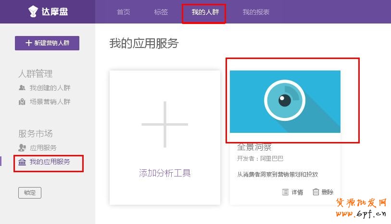The height and width of the screenshot is (224, 391).
Task: Open the 我的报表 tab
Action: click(x=256, y=12)
